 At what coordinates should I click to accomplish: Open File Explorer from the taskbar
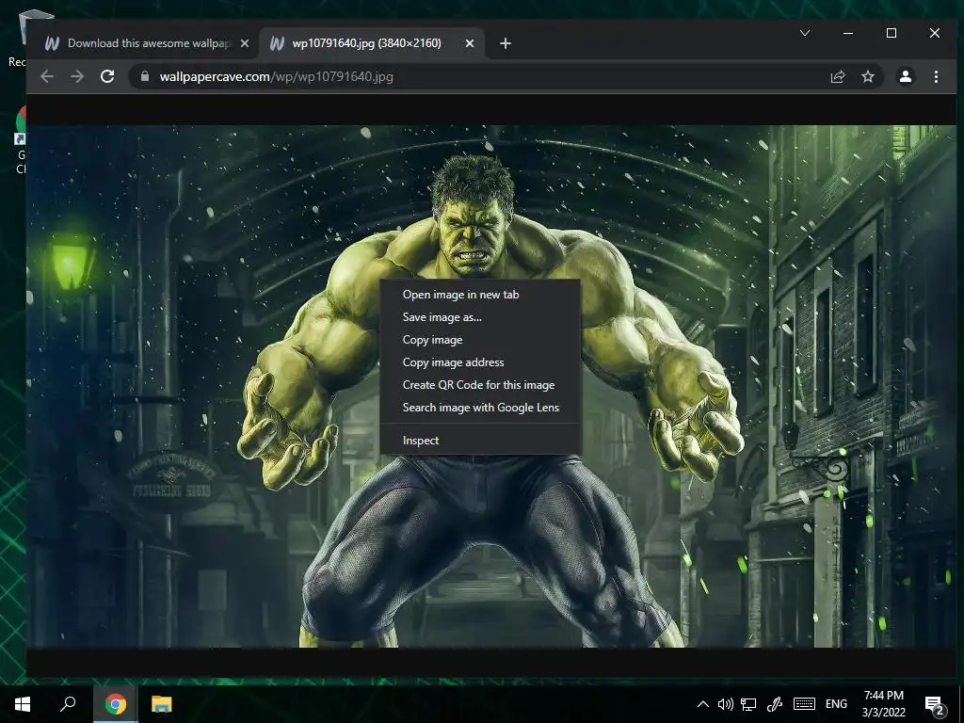tap(162, 704)
